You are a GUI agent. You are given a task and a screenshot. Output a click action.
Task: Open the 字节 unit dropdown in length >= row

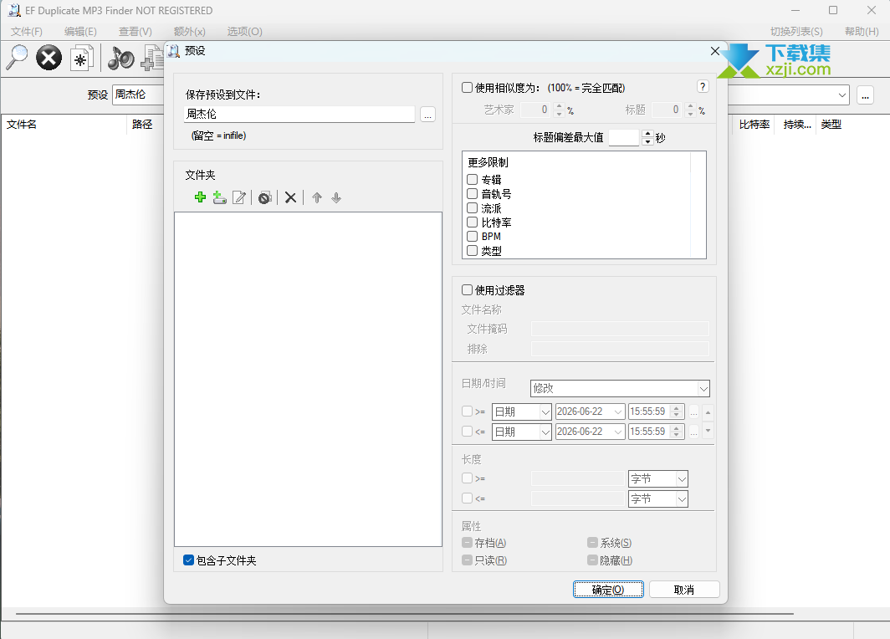pos(658,479)
